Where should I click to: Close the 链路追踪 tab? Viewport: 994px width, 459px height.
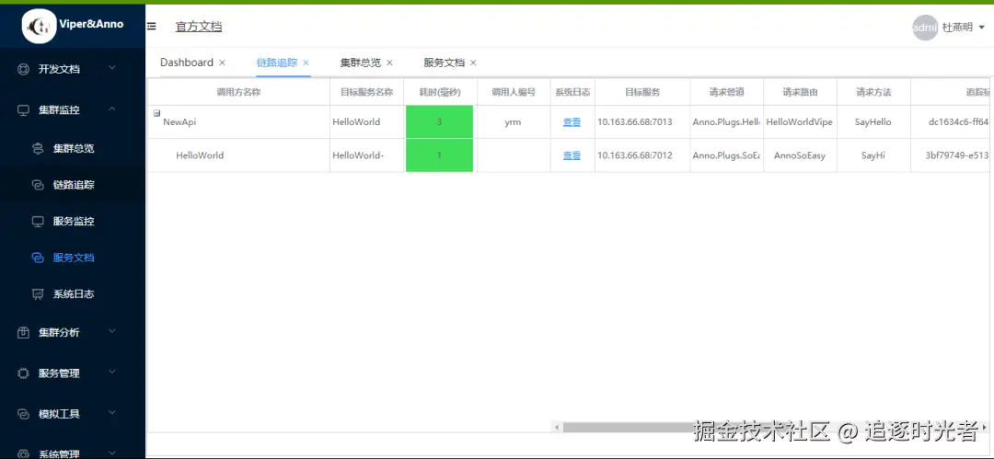tap(306, 63)
